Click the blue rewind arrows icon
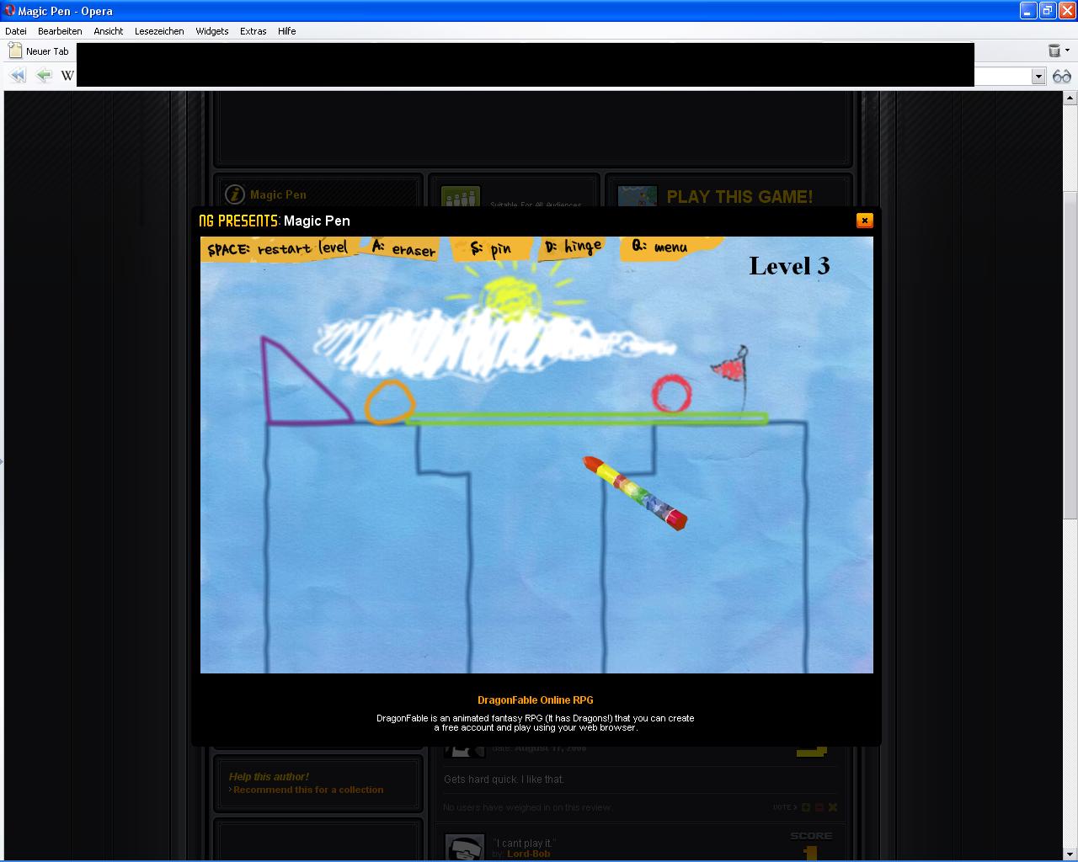Viewport: 1078px width, 862px height. tap(18, 76)
